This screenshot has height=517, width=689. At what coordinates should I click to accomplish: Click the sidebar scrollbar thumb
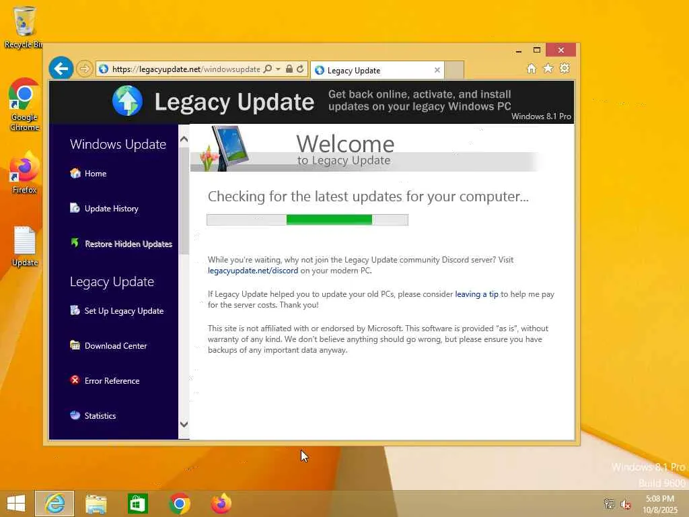click(184, 201)
